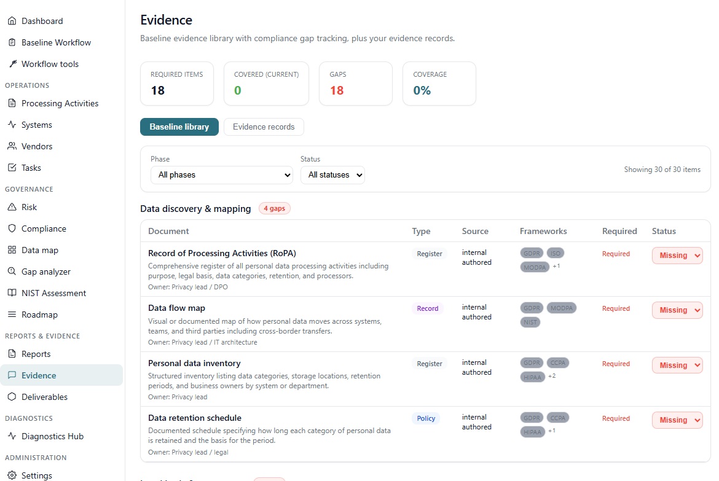Open the Vendors people icon
This screenshot has height=481, width=719.
[12, 146]
